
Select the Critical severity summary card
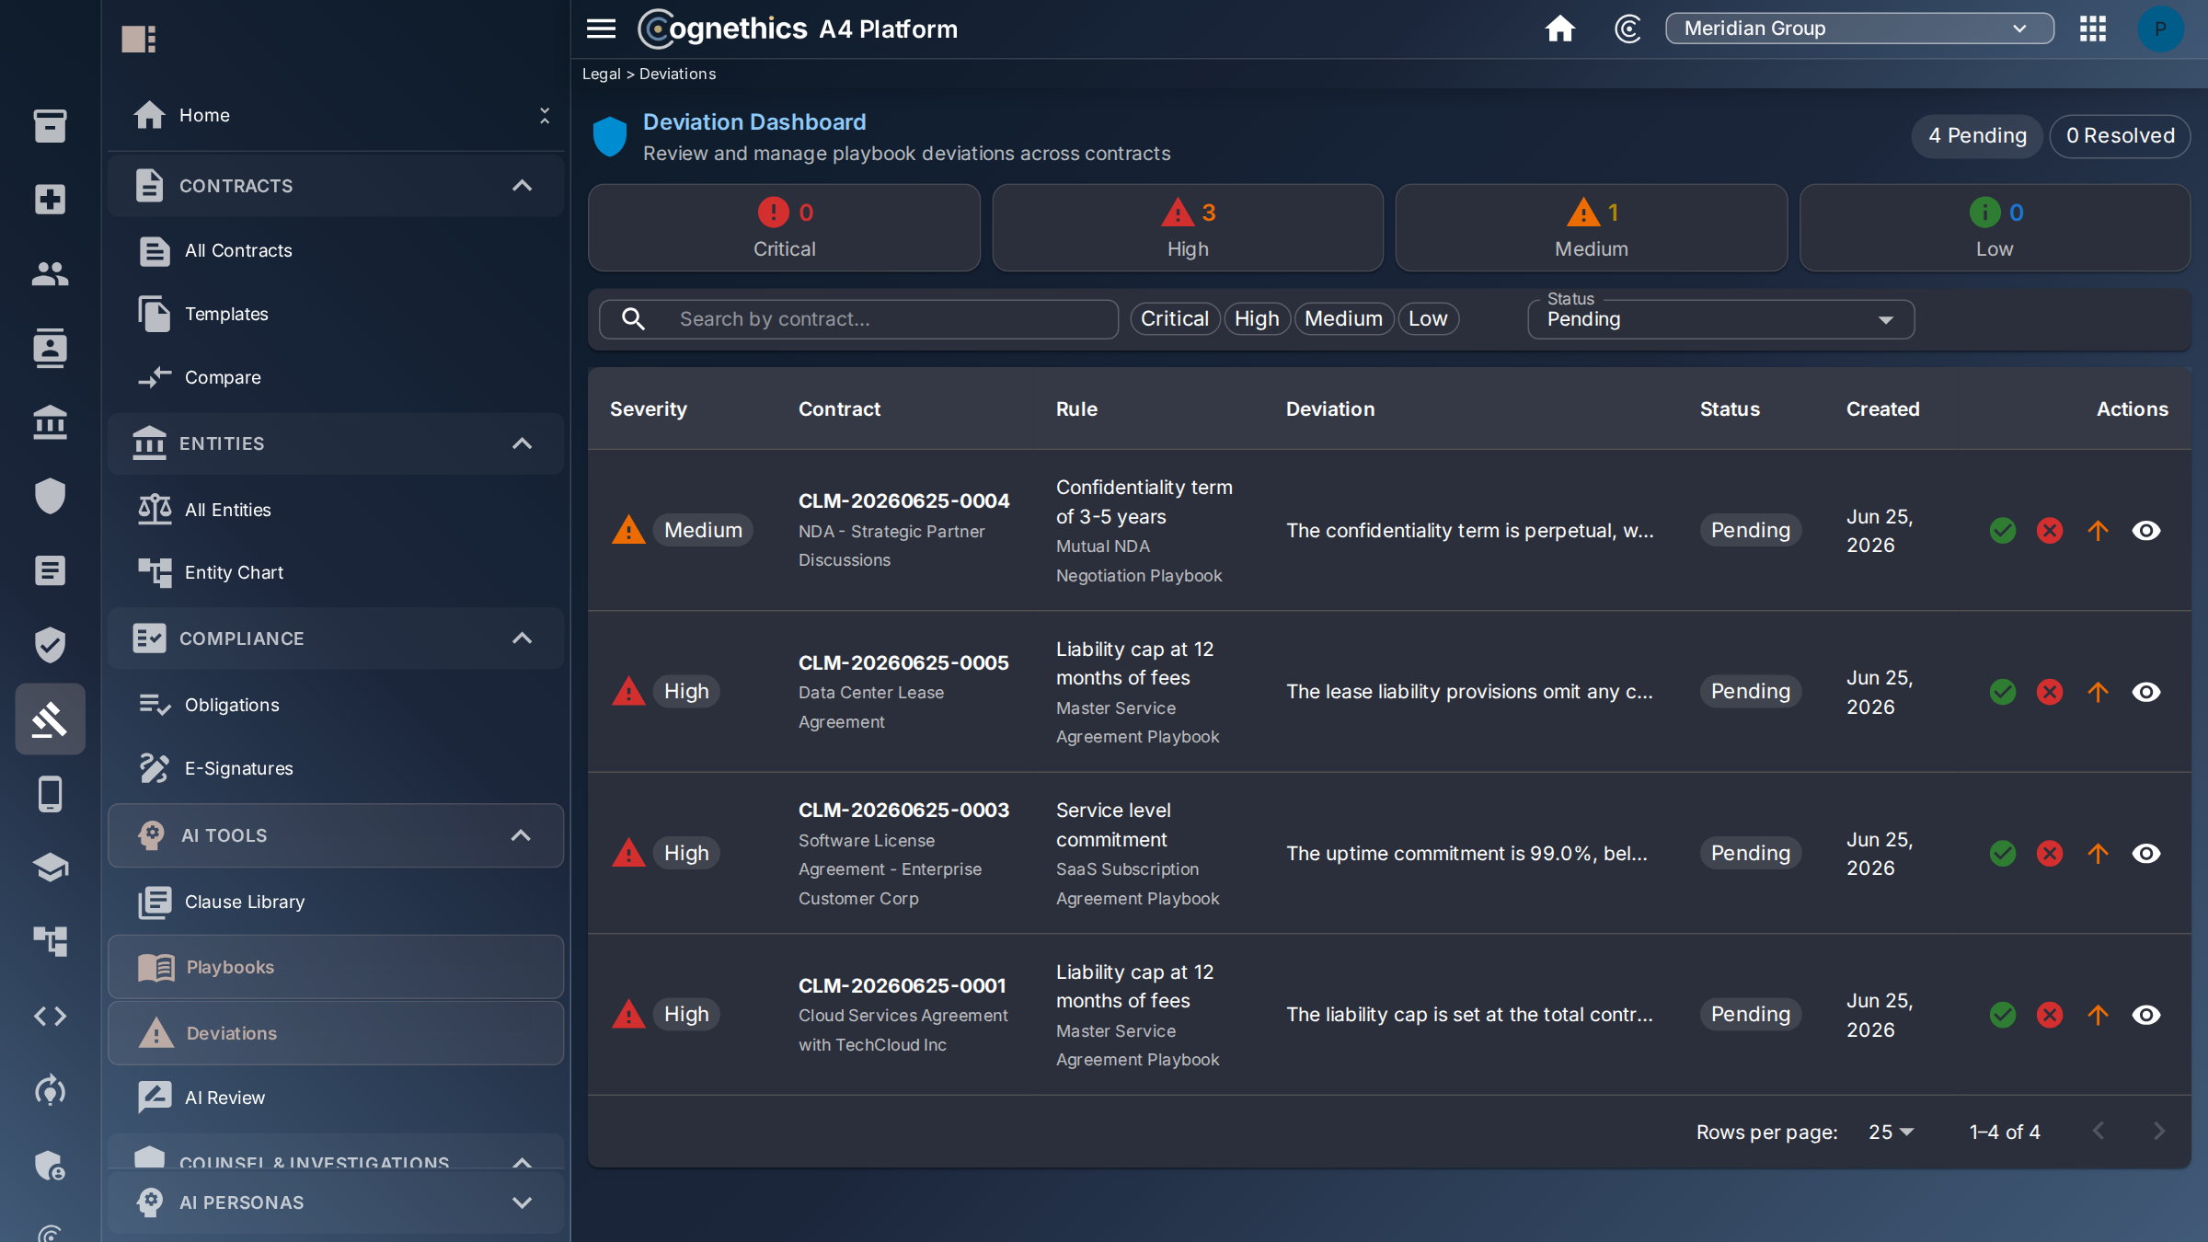point(784,228)
